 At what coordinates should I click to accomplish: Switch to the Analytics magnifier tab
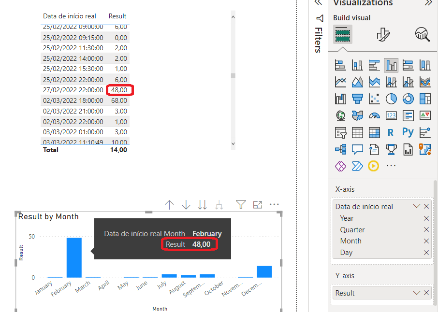(x=422, y=34)
